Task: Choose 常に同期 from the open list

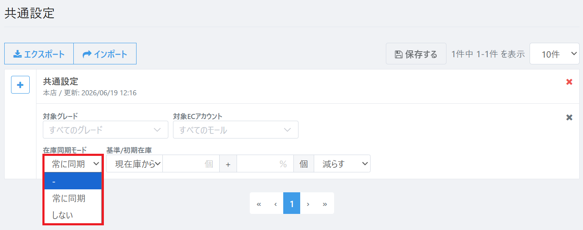Action: tap(73, 198)
